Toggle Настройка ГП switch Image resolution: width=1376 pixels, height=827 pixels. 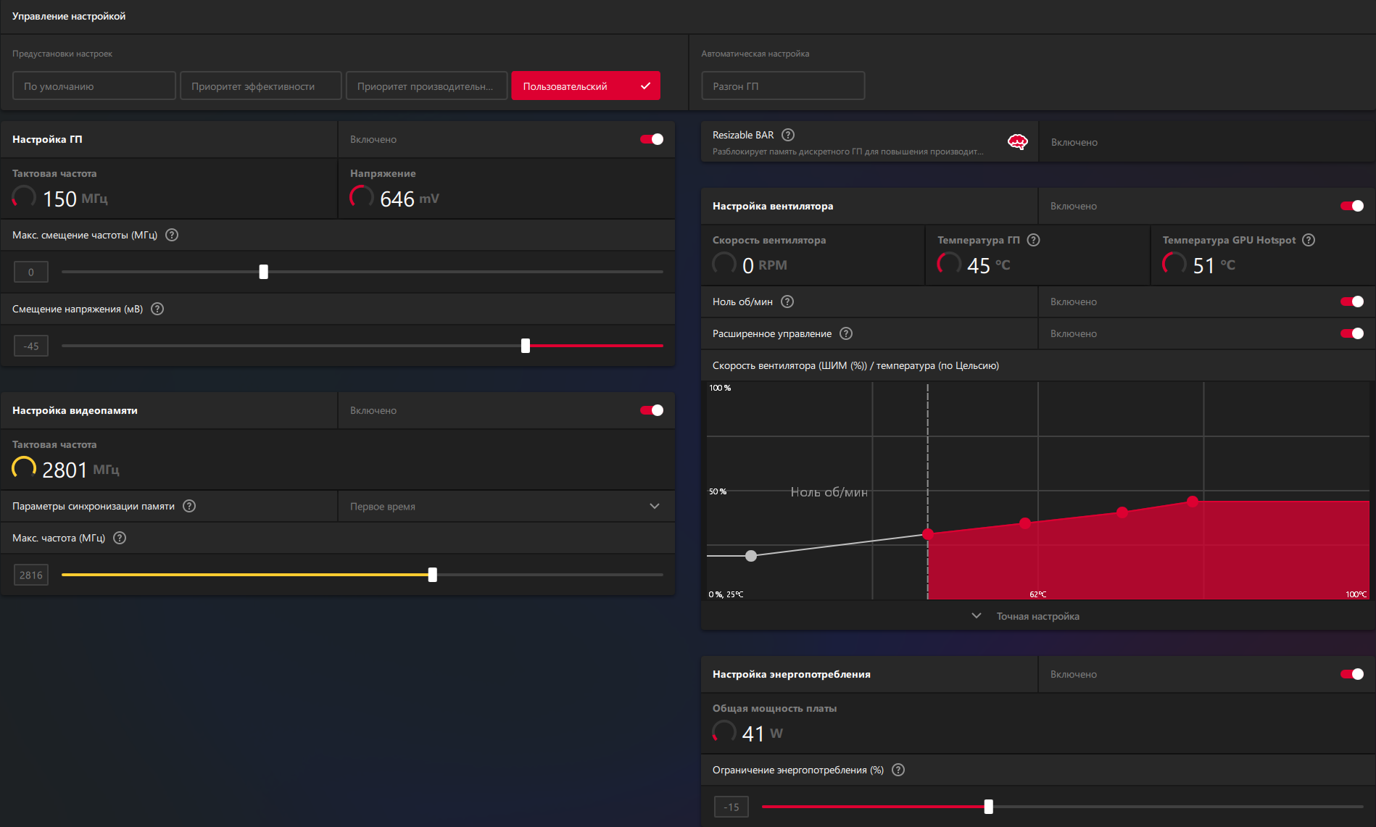coord(652,139)
